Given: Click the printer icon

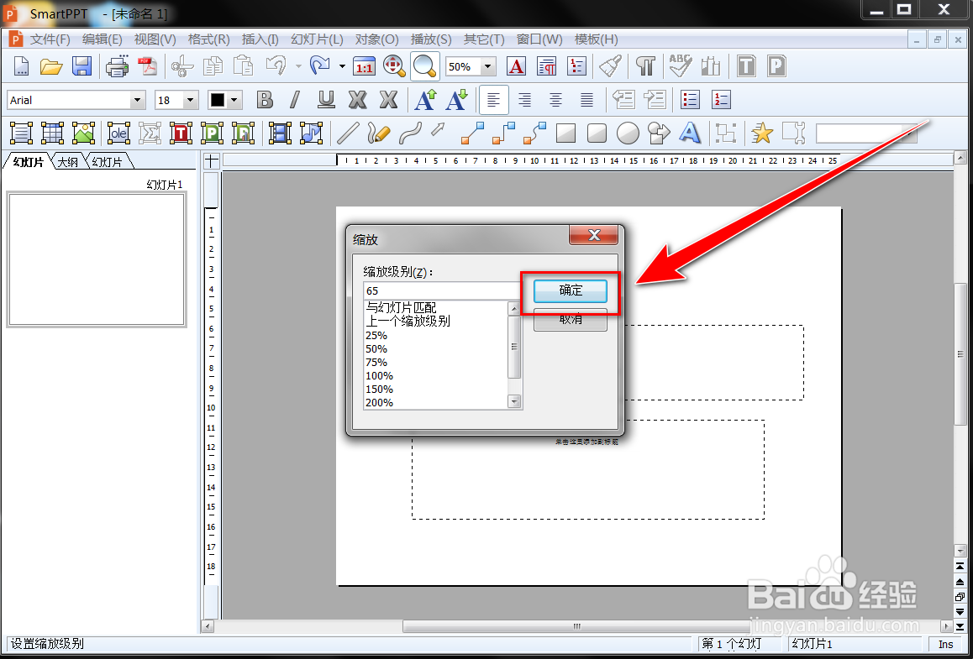Looking at the screenshot, I should tap(118, 66).
